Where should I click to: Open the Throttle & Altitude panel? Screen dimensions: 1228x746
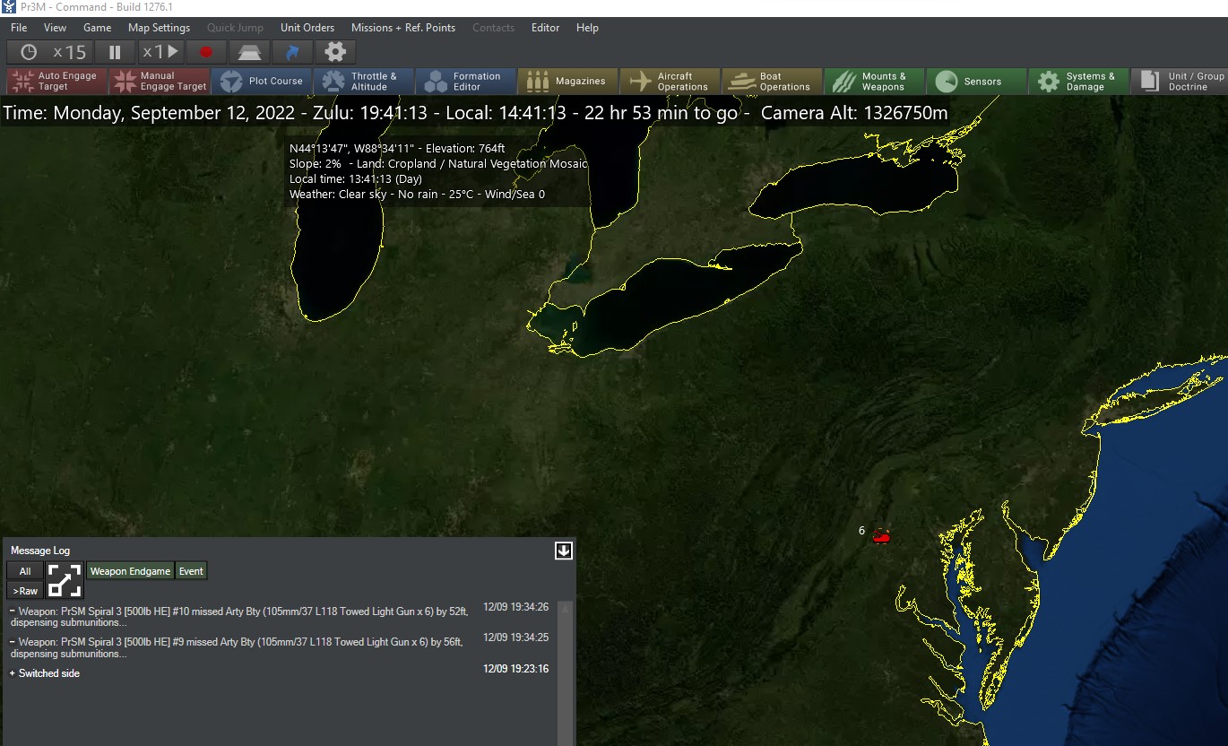click(364, 81)
